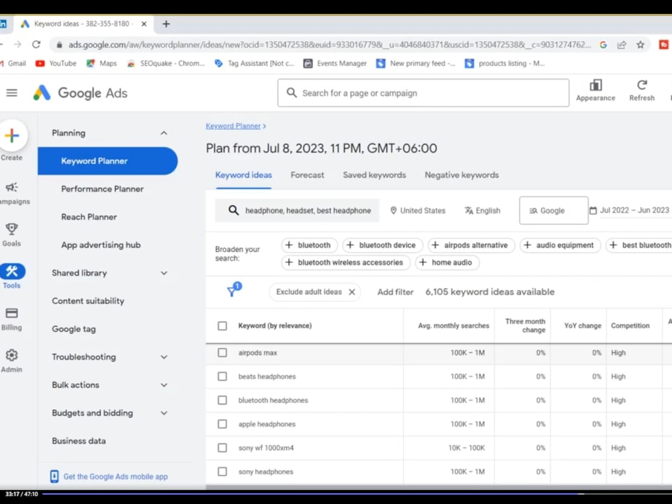Viewport: 672px width, 504px height.
Task: Check the sony headphones checkbox
Action: (x=222, y=472)
